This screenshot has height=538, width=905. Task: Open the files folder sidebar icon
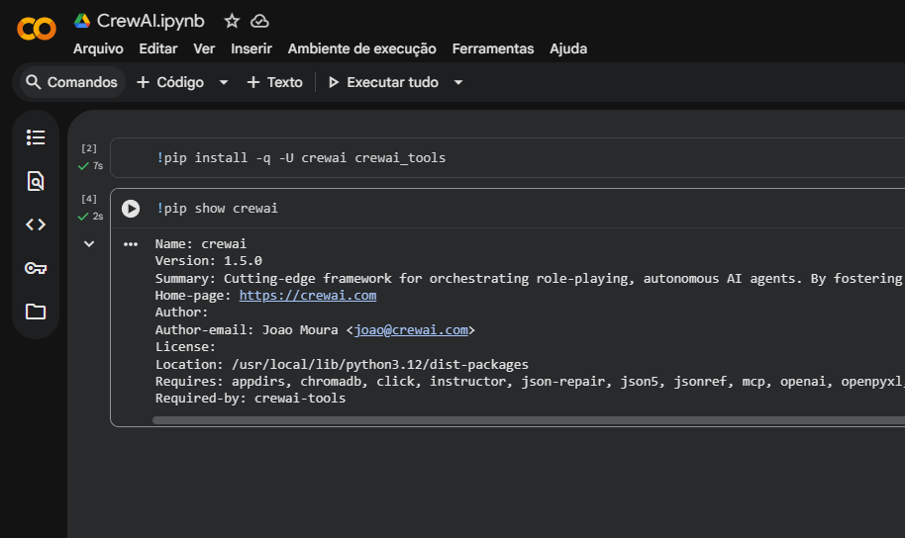point(36,312)
